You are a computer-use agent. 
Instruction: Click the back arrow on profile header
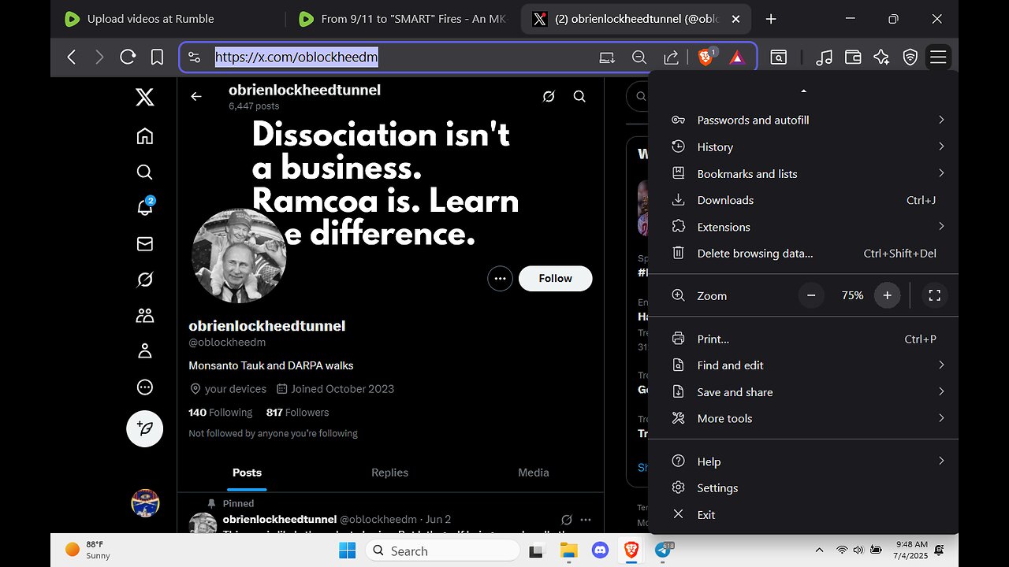(196, 96)
